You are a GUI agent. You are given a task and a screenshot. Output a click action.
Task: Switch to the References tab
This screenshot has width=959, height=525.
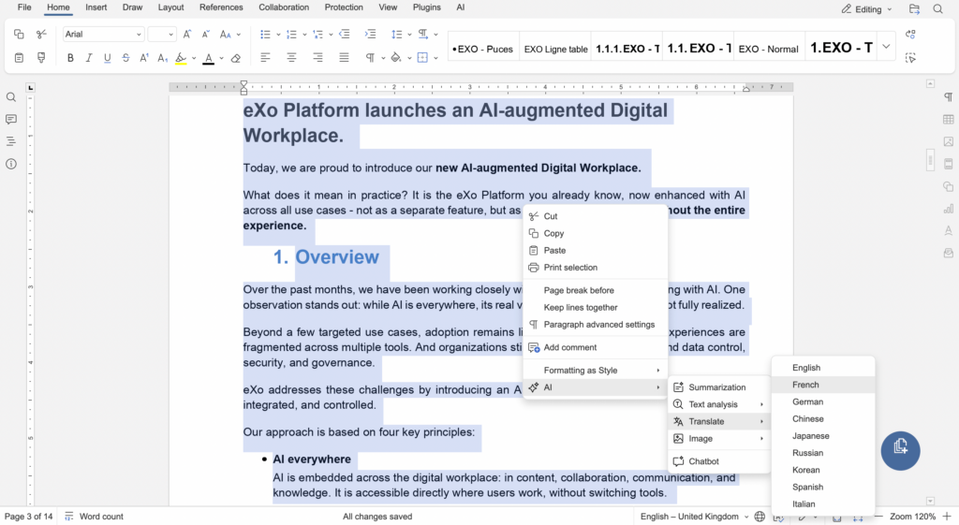pos(221,7)
